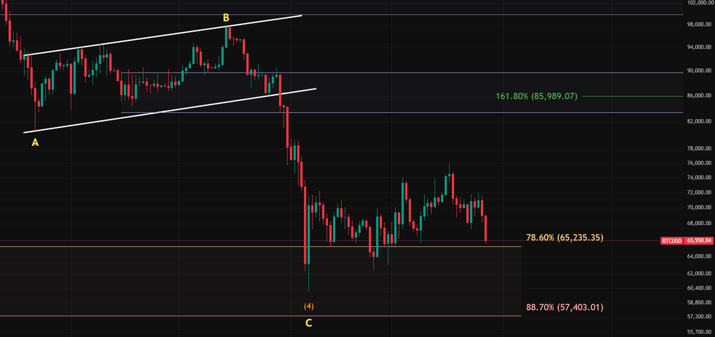This screenshot has height=337, width=715.
Task: Select the lower white channel trendline
Action: [169, 111]
